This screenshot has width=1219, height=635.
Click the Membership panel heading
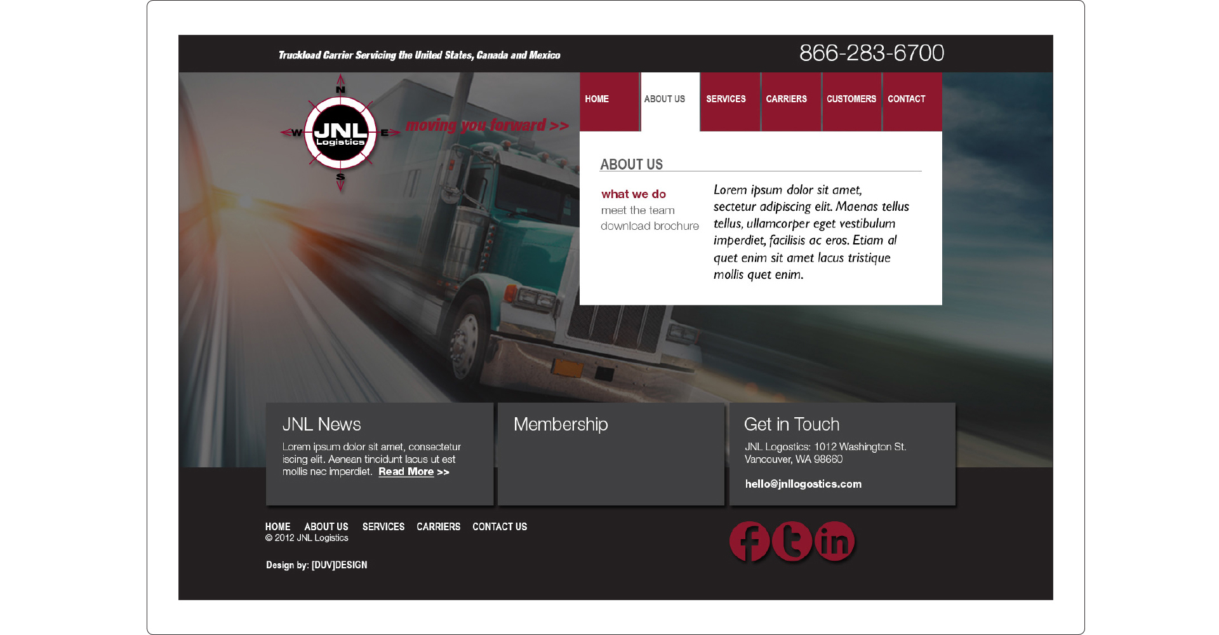(561, 424)
